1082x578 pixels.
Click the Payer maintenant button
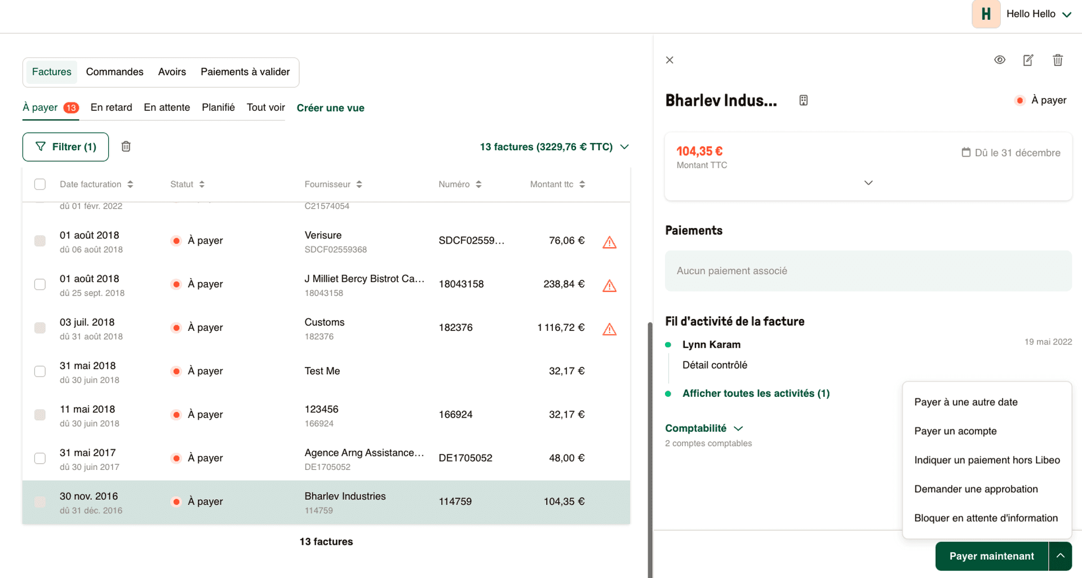(992, 556)
